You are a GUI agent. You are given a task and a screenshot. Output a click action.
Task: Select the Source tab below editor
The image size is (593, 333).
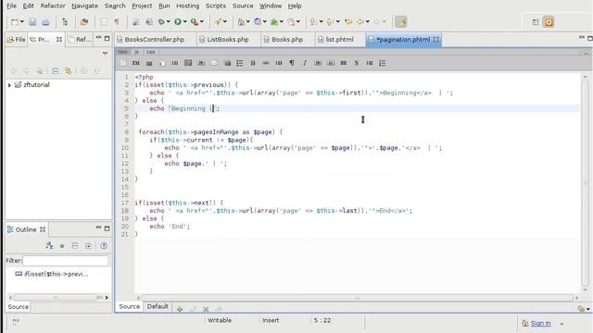point(130,306)
